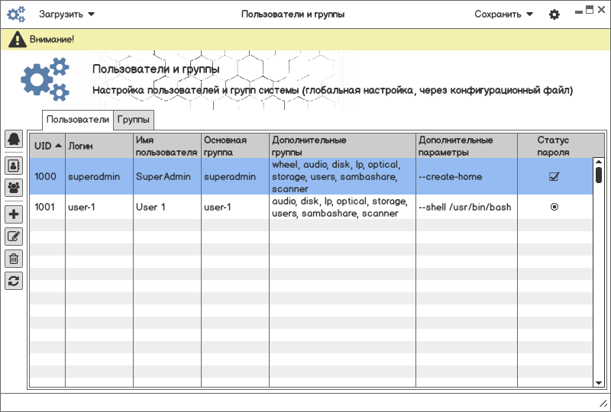Open the Загрузить dropdown menu

(67, 14)
